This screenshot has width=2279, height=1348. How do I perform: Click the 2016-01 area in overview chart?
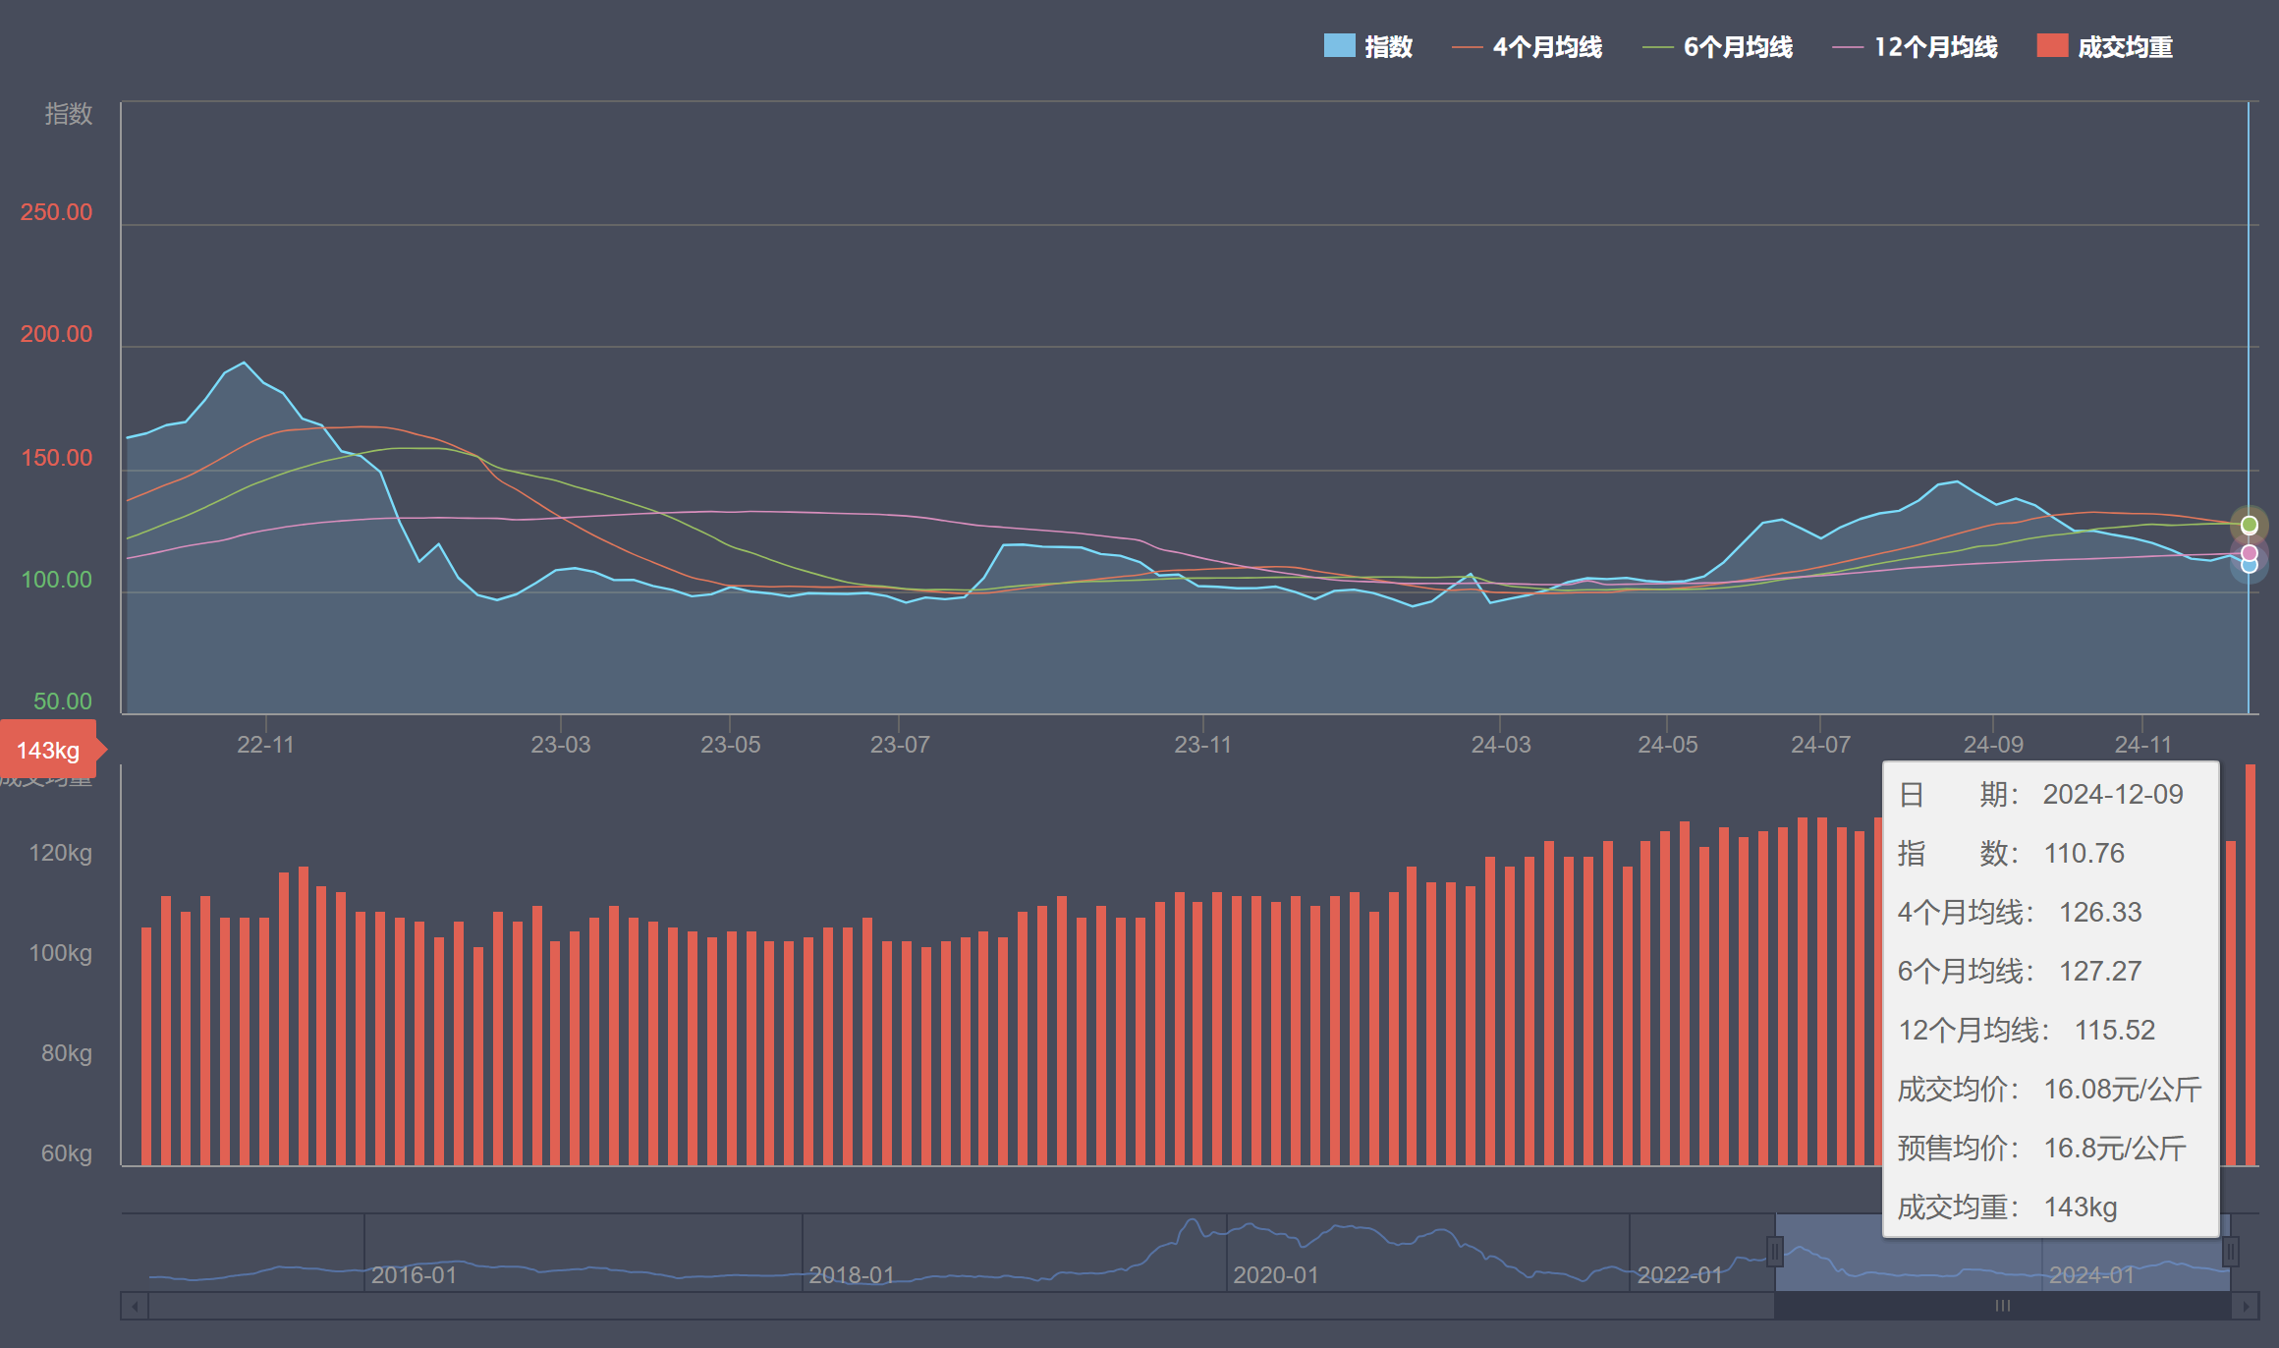pos(414,1274)
